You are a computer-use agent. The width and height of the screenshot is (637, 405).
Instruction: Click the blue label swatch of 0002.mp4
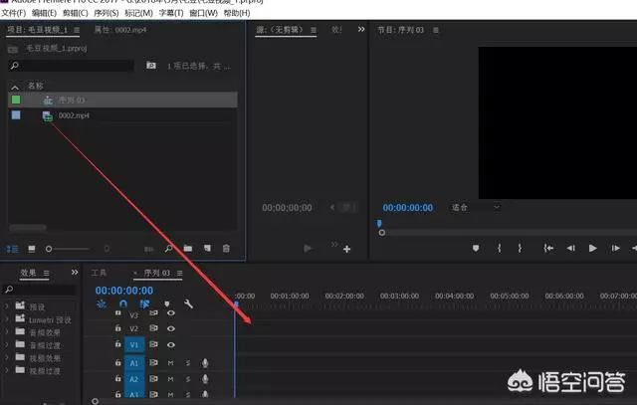point(16,115)
